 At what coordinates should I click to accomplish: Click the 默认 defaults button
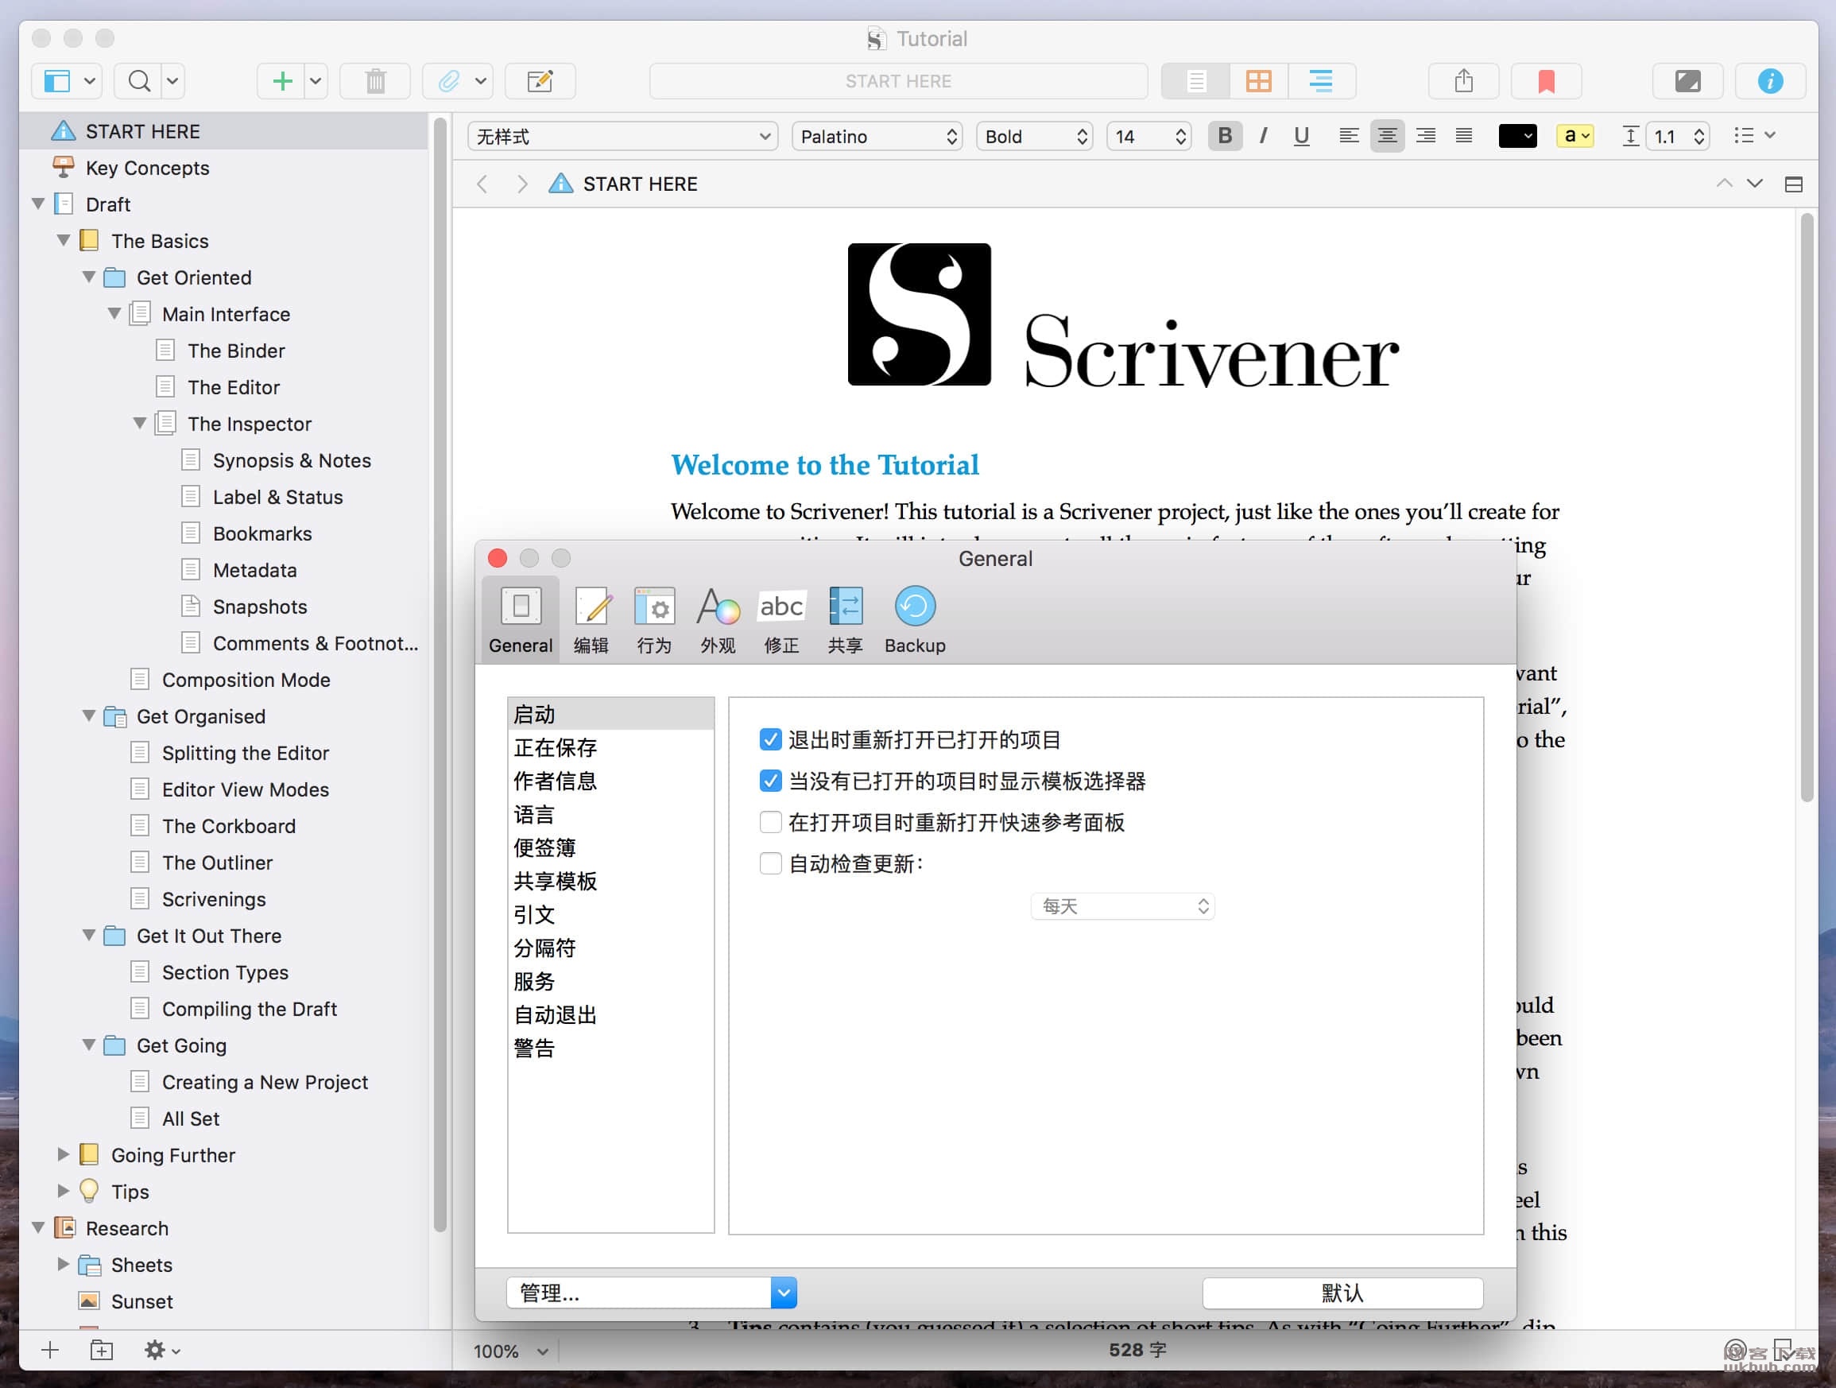point(1342,1293)
